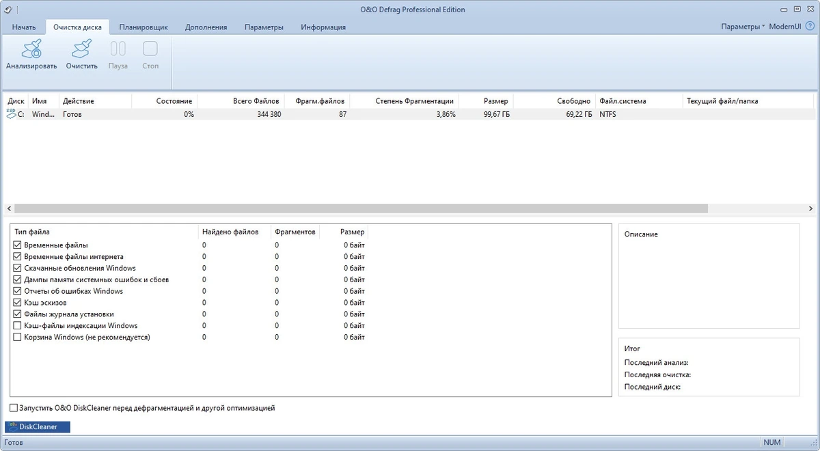The image size is (820, 451).
Task: Click the Состояние column header
Action: tap(163, 100)
